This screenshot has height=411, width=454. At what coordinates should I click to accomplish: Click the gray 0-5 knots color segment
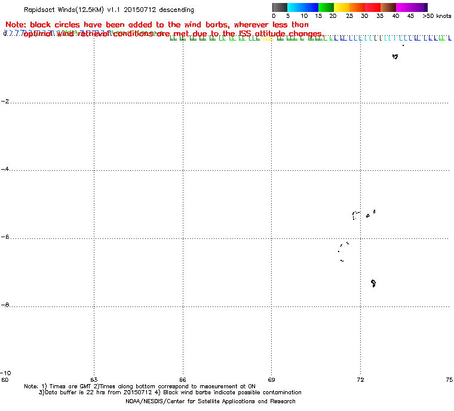point(280,7)
